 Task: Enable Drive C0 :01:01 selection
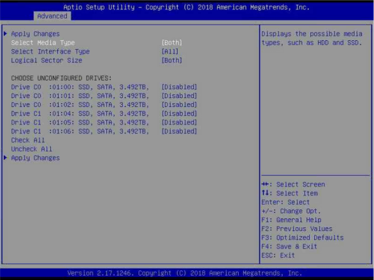tap(179, 96)
